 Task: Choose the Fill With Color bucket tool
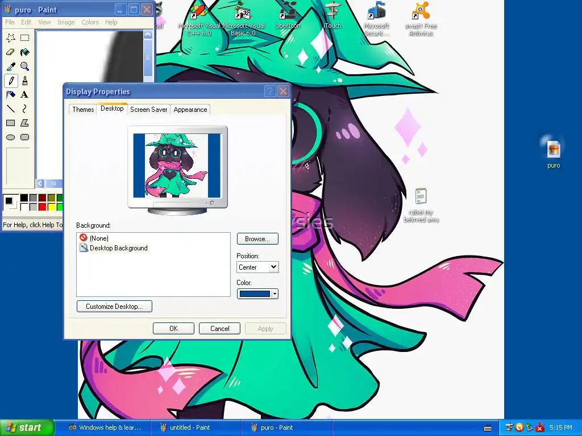pos(24,52)
